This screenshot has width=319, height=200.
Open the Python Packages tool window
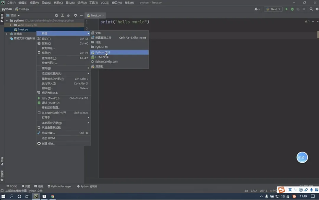(x=59, y=186)
